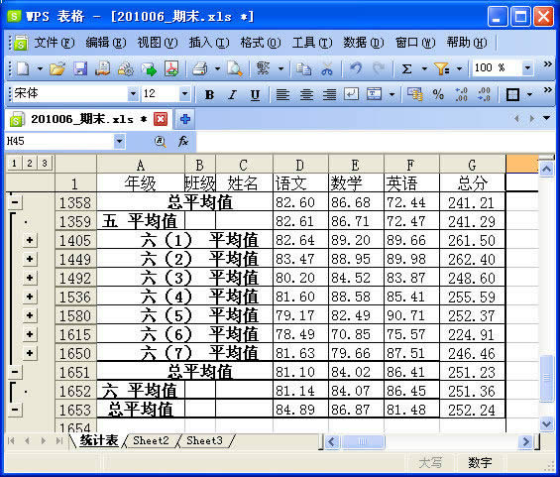Click the Percent style icon
560x477 pixels.
[438, 94]
